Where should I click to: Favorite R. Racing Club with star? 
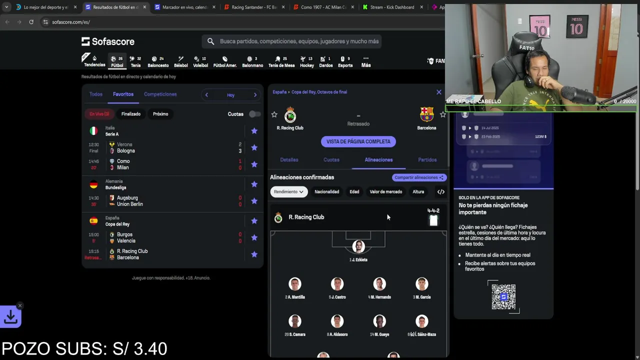click(x=274, y=114)
